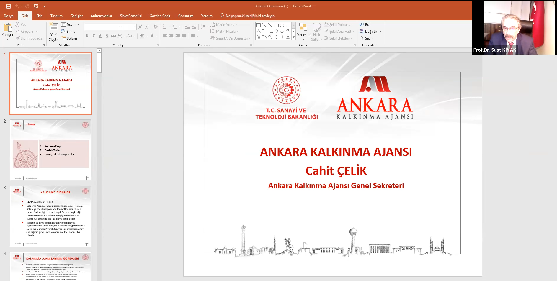Click the Redo icon in title bar
557x281 pixels.
pos(27,6)
